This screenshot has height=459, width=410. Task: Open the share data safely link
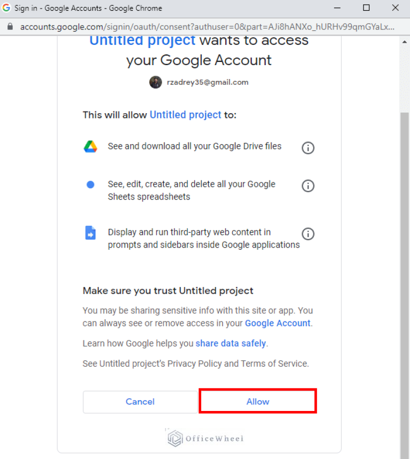[x=231, y=343]
